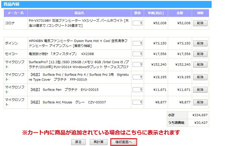Viewport: 232px width, 146px height.
Task: Remove the Signature Type Cover FFP-00019 item
Action: pos(200,77)
